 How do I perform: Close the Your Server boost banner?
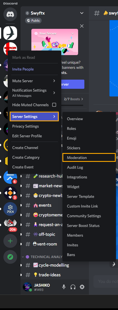coord(82,26)
